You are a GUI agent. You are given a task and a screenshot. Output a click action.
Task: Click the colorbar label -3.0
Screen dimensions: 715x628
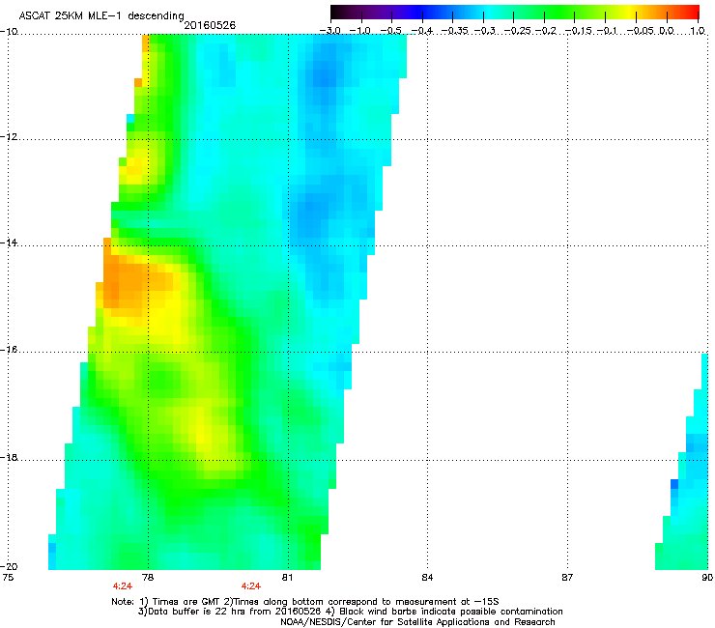[x=329, y=31]
